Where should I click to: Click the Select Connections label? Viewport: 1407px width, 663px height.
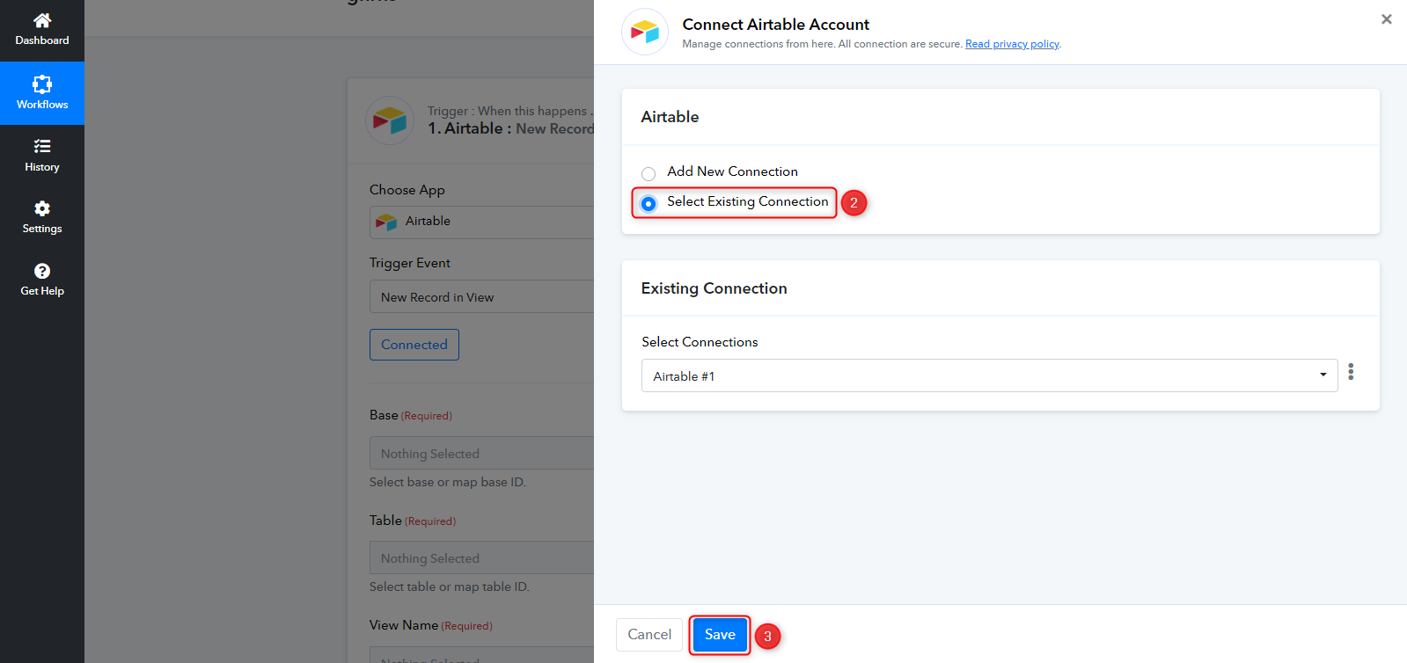point(700,342)
